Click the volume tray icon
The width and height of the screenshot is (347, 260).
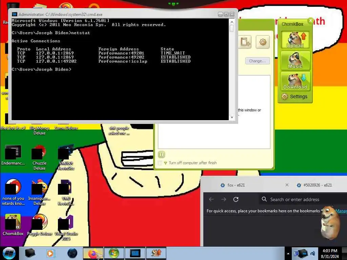pyautogui.click(x=313, y=254)
